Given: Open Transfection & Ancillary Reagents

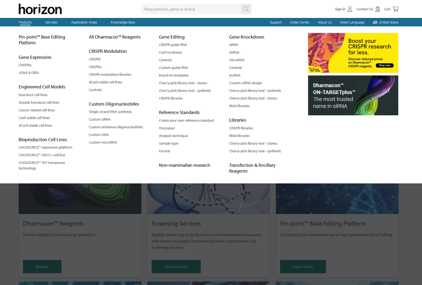Looking at the screenshot, I should 252,168.
